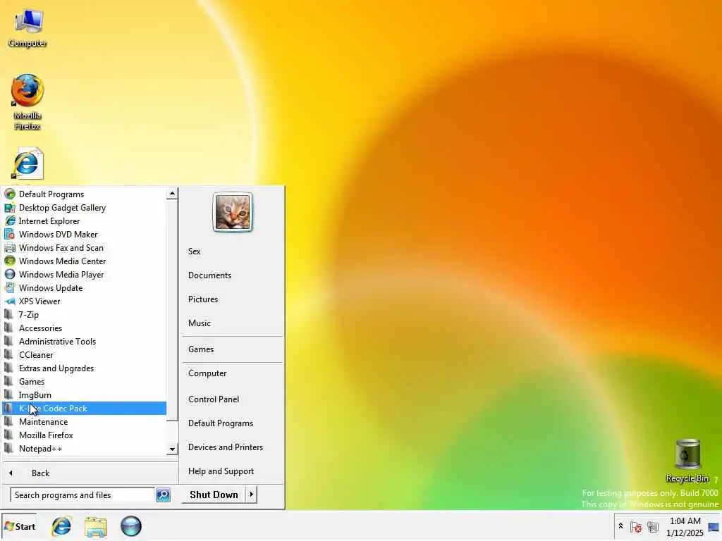Launch Internet Explorer from the programs list
The image size is (722, 541).
click(85, 220)
